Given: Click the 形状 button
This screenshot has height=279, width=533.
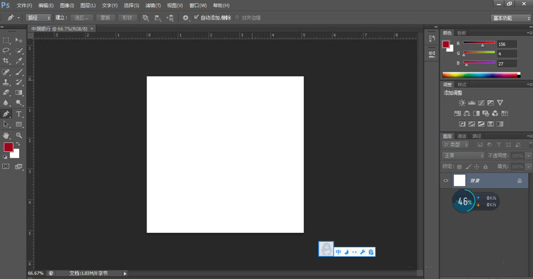Looking at the screenshot, I should tap(127, 18).
